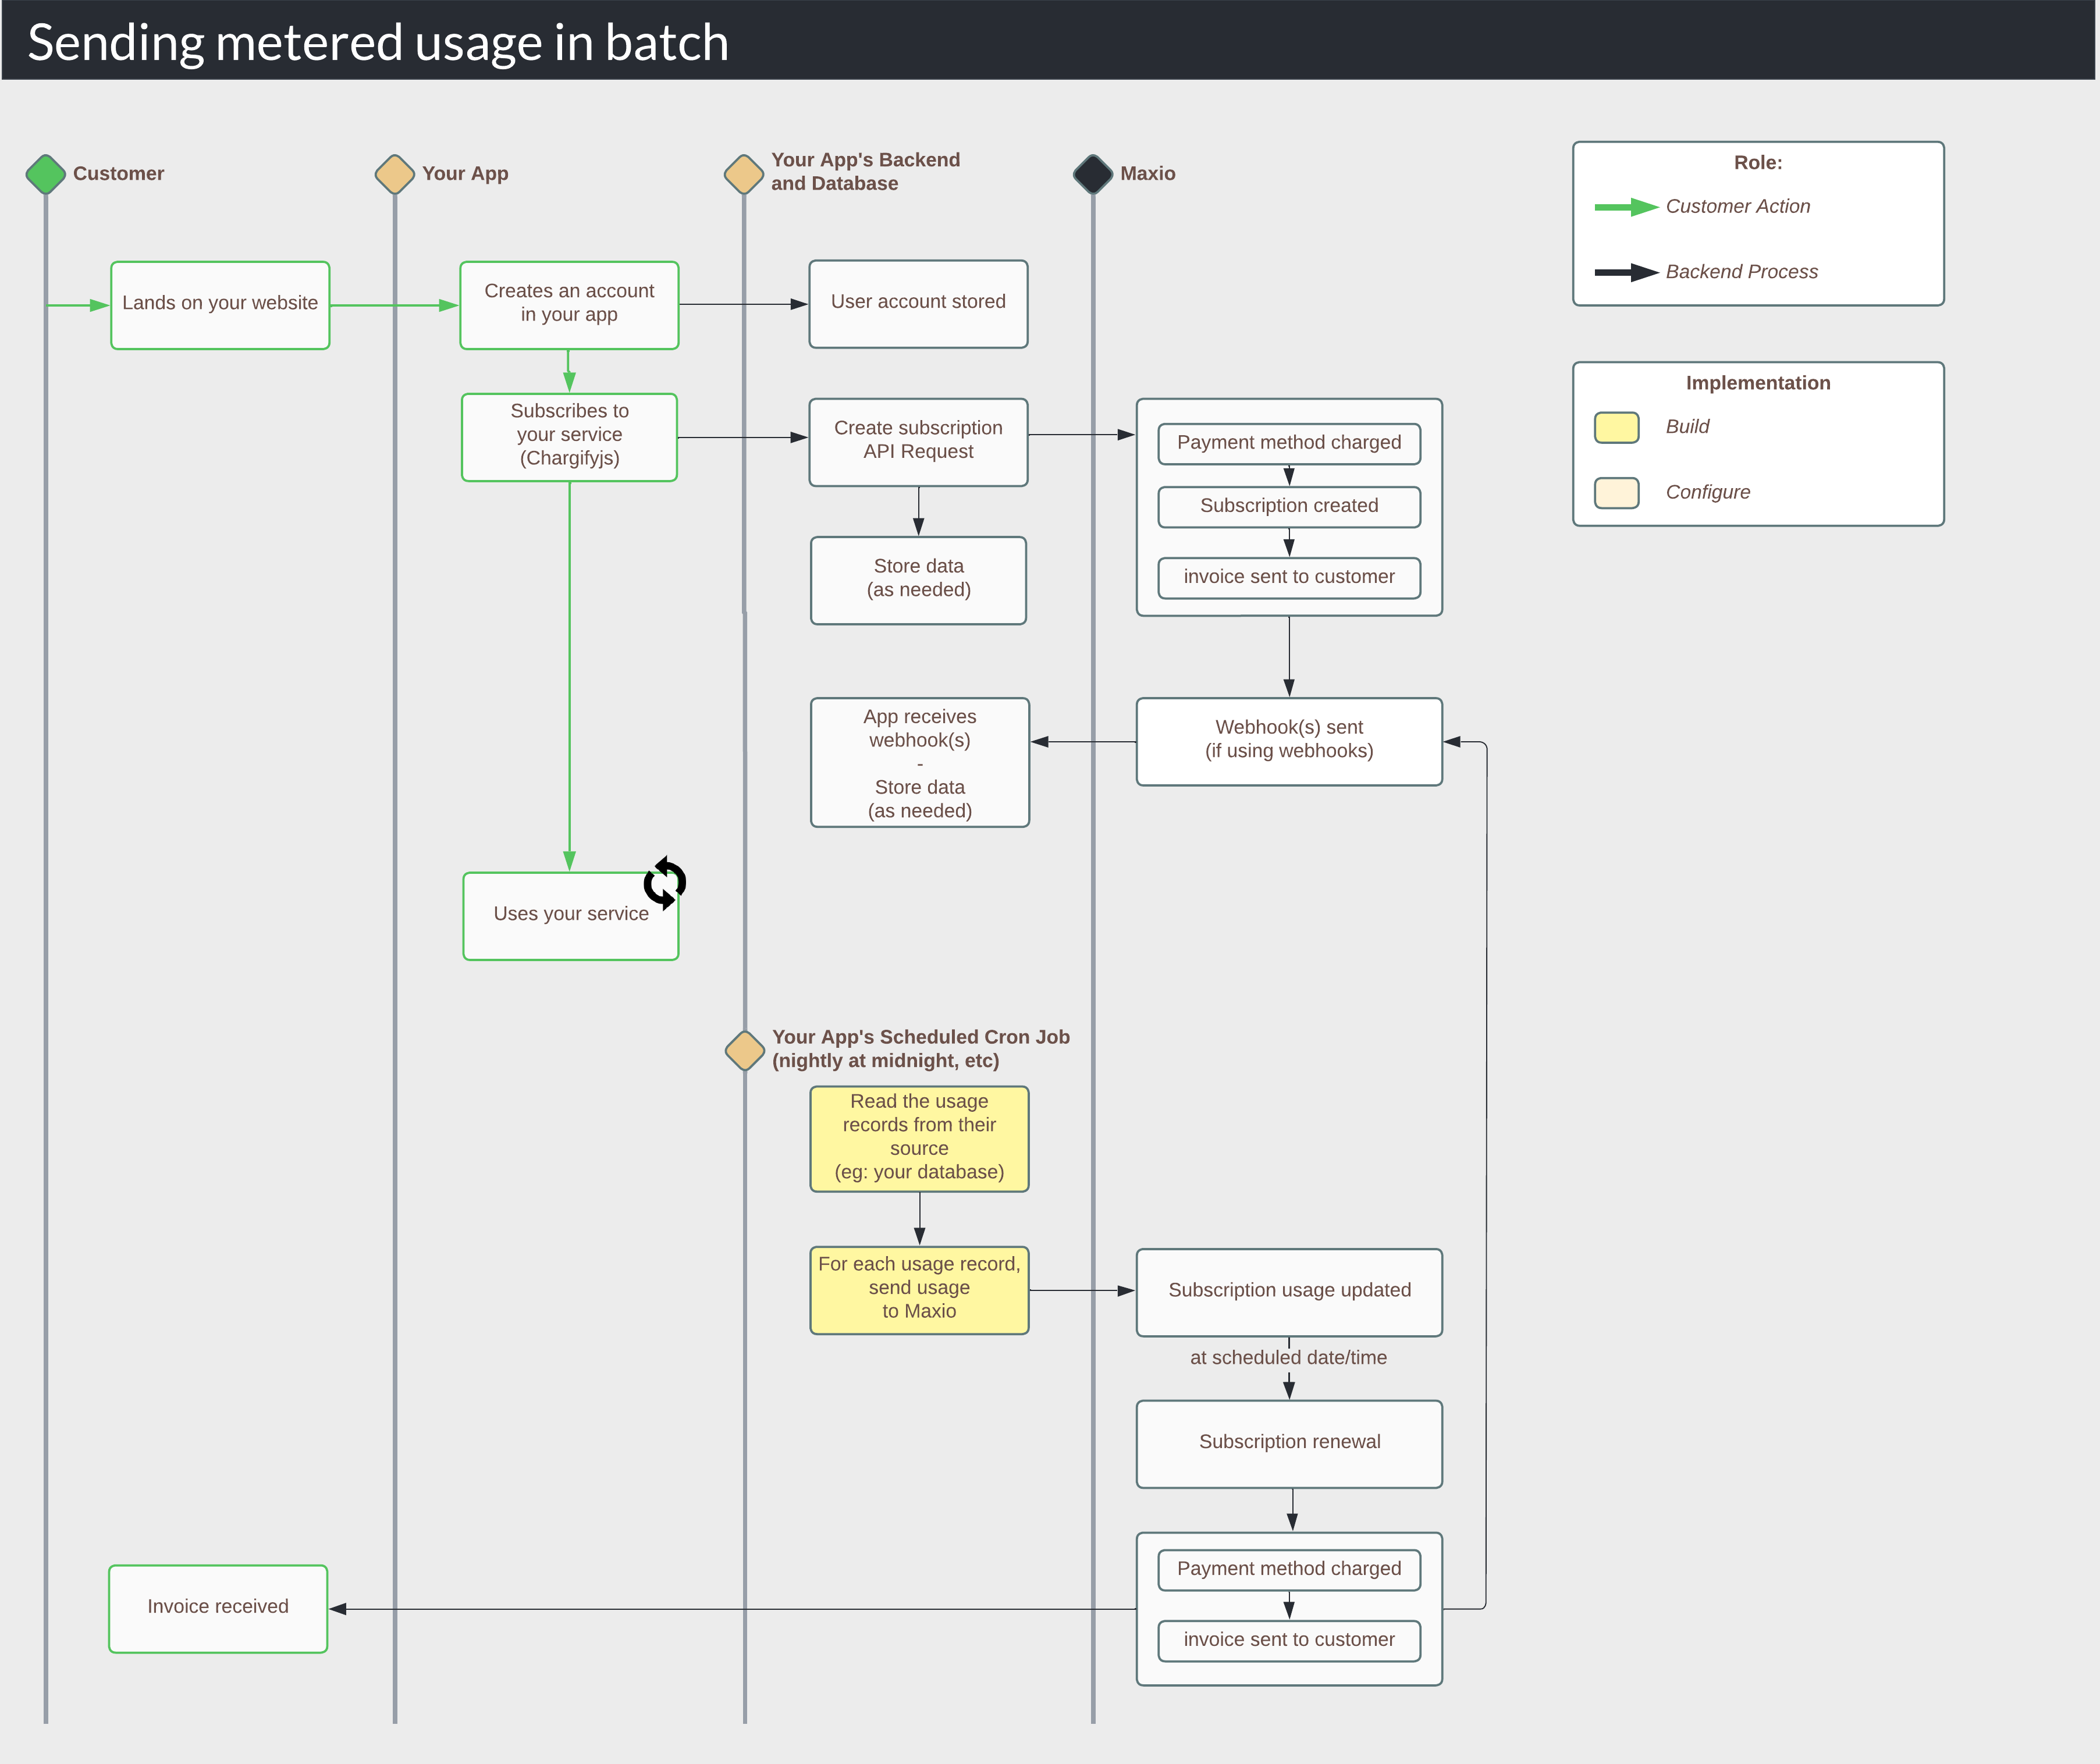Select the Store data (as needed) box
The height and width of the screenshot is (1764, 2100).
pos(918,580)
